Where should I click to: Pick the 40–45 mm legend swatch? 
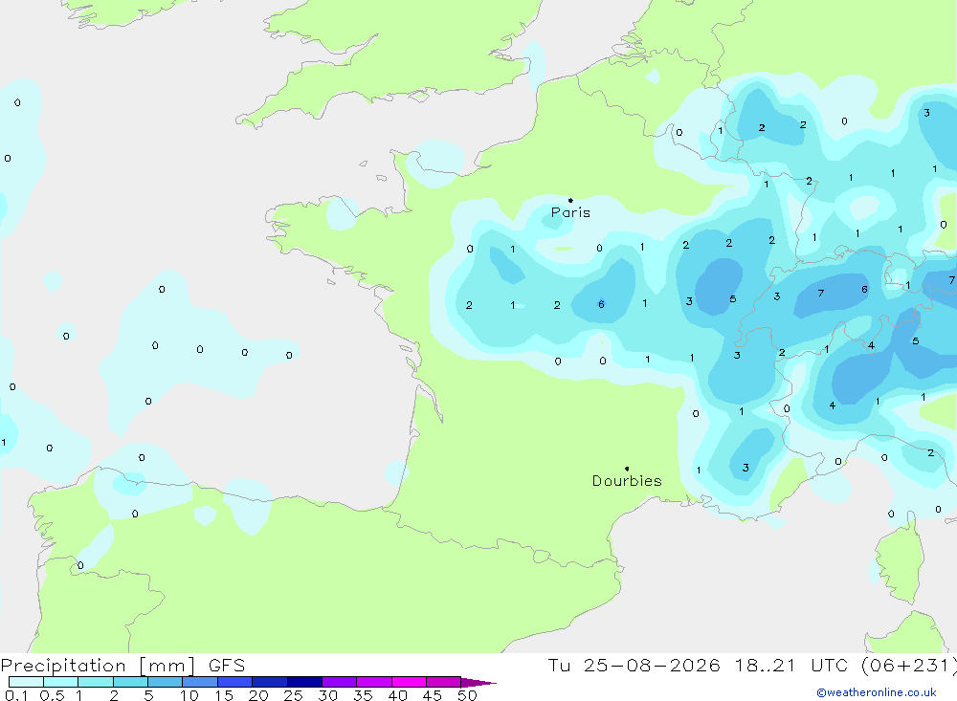(409, 682)
